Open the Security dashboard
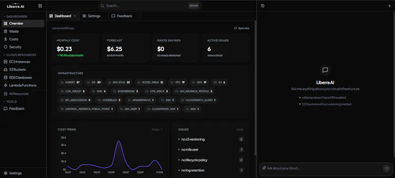 click(x=23, y=47)
